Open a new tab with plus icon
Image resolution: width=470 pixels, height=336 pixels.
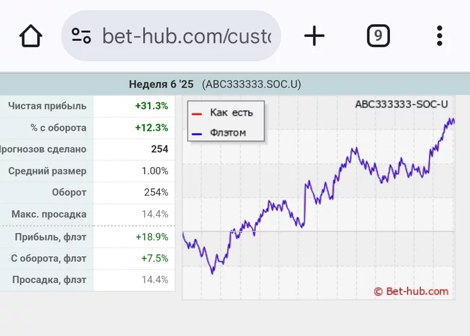[x=314, y=36]
